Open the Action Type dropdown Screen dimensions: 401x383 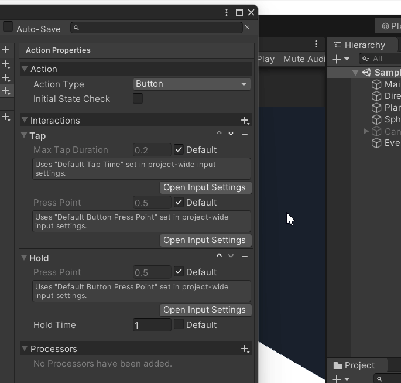(192, 84)
